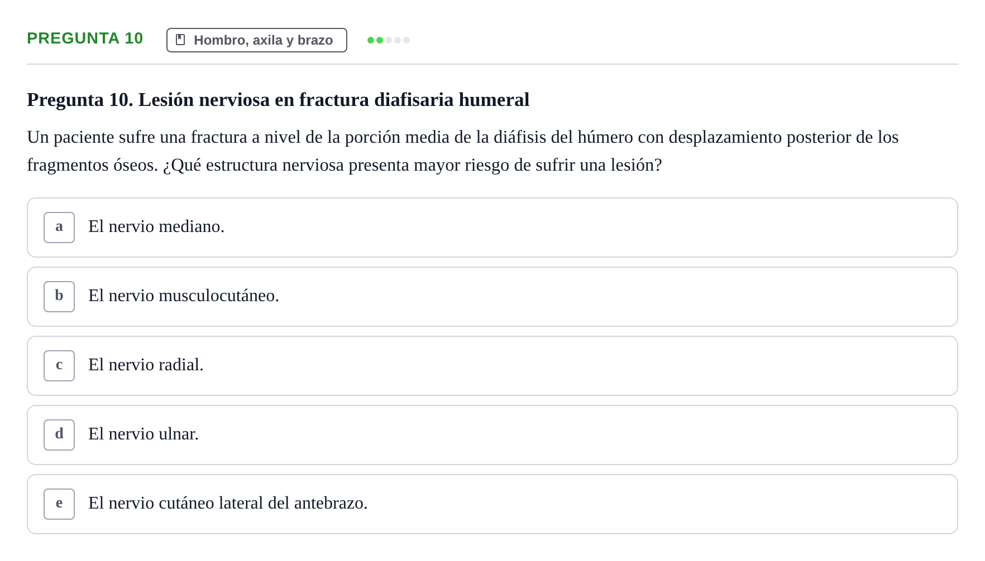Screen dimensions: 985x561
Task: Mark option d, El nervio ulnar
Action: coord(492,435)
